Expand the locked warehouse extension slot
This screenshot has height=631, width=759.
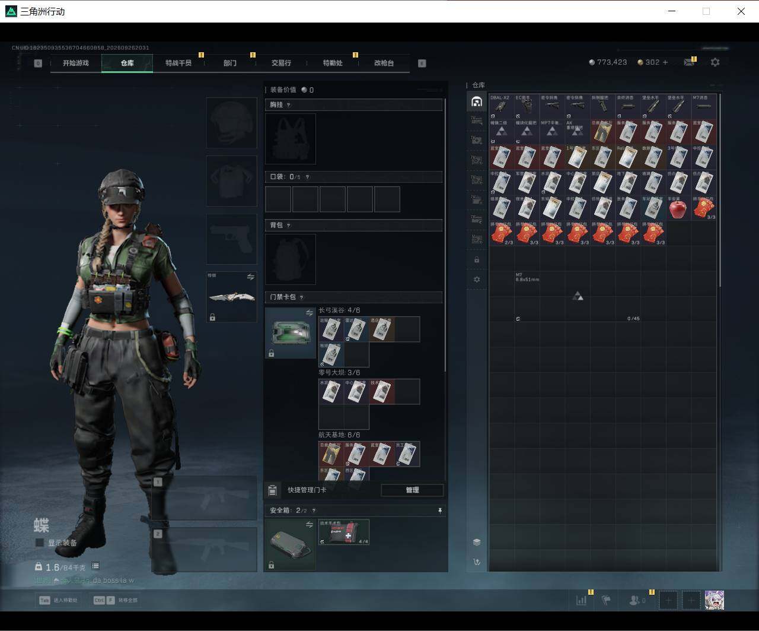pyautogui.click(x=477, y=260)
